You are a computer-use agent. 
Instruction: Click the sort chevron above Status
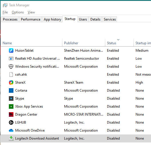[x=118, y=40]
